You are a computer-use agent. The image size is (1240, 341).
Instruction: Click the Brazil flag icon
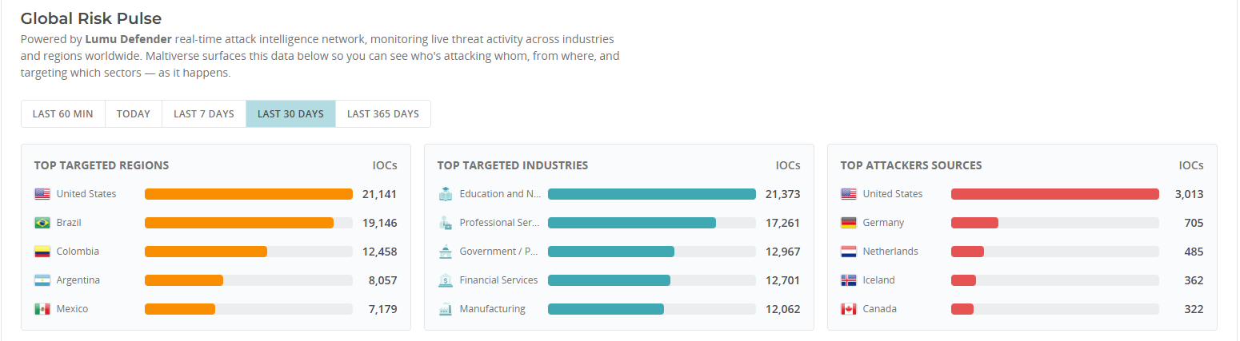(x=42, y=223)
